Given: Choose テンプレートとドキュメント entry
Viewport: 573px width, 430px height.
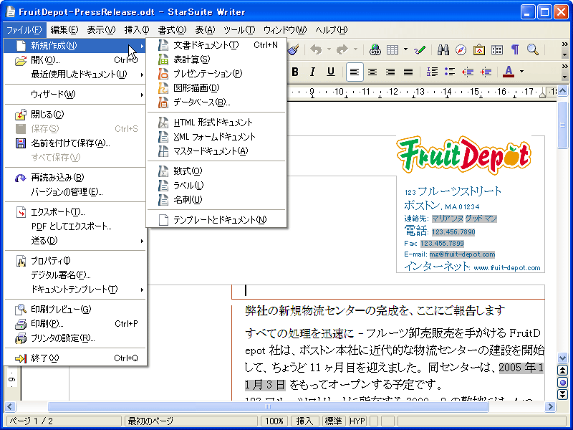Looking at the screenshot, I should pos(217,220).
